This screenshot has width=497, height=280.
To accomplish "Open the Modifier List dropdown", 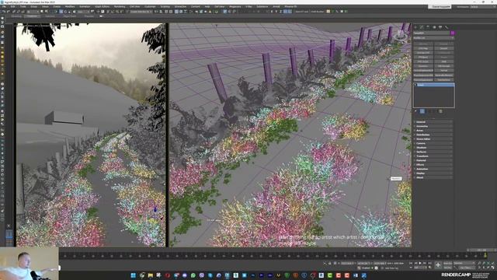I will tap(433, 38).
